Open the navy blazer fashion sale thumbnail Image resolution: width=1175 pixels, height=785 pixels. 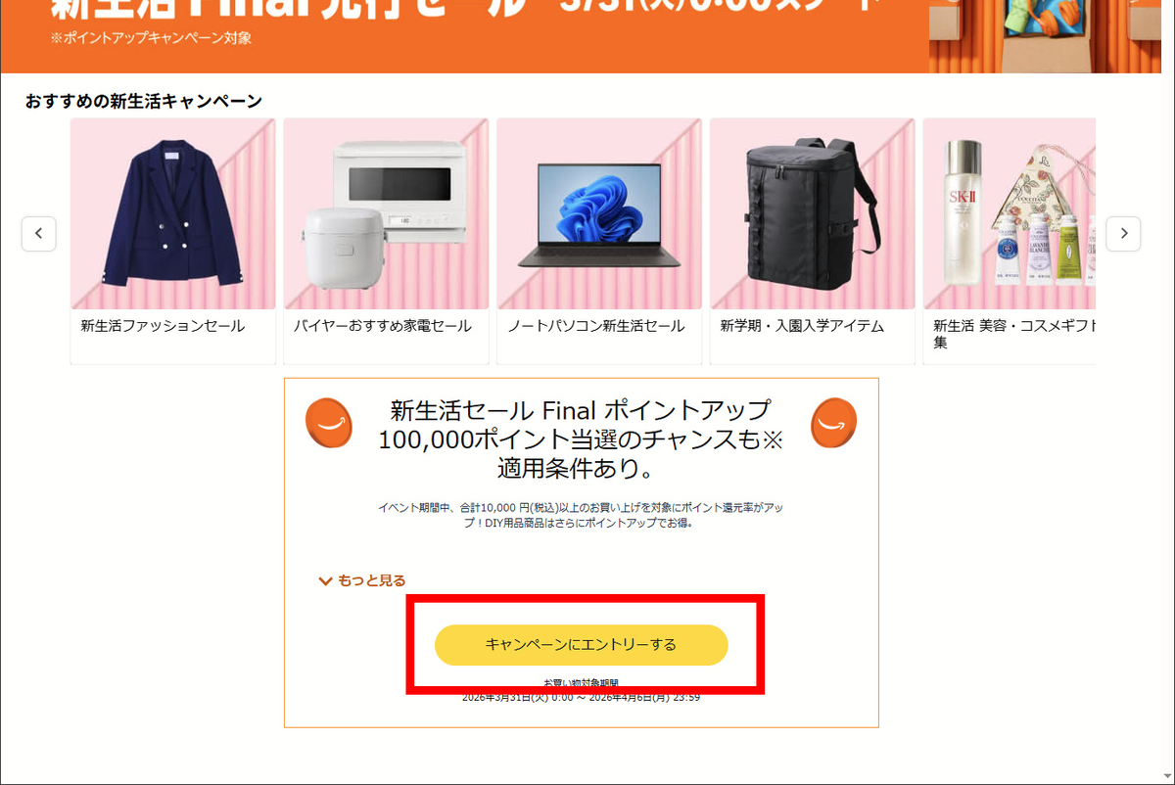click(174, 213)
